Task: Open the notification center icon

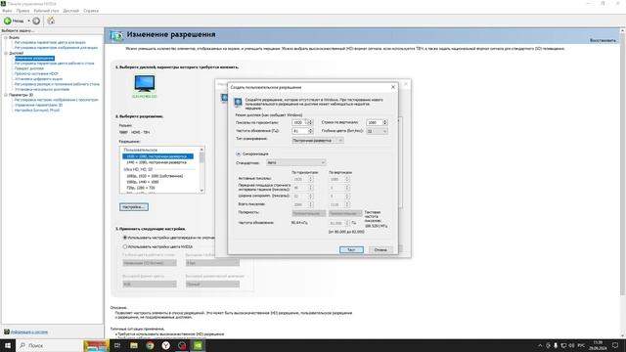Action: pyautogui.click(x=615, y=345)
